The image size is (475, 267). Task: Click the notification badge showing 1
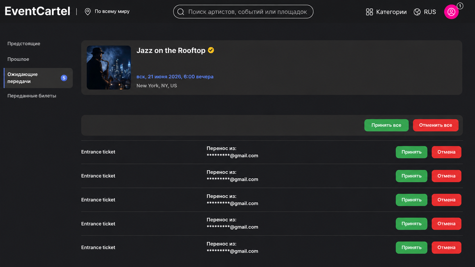[x=460, y=6]
